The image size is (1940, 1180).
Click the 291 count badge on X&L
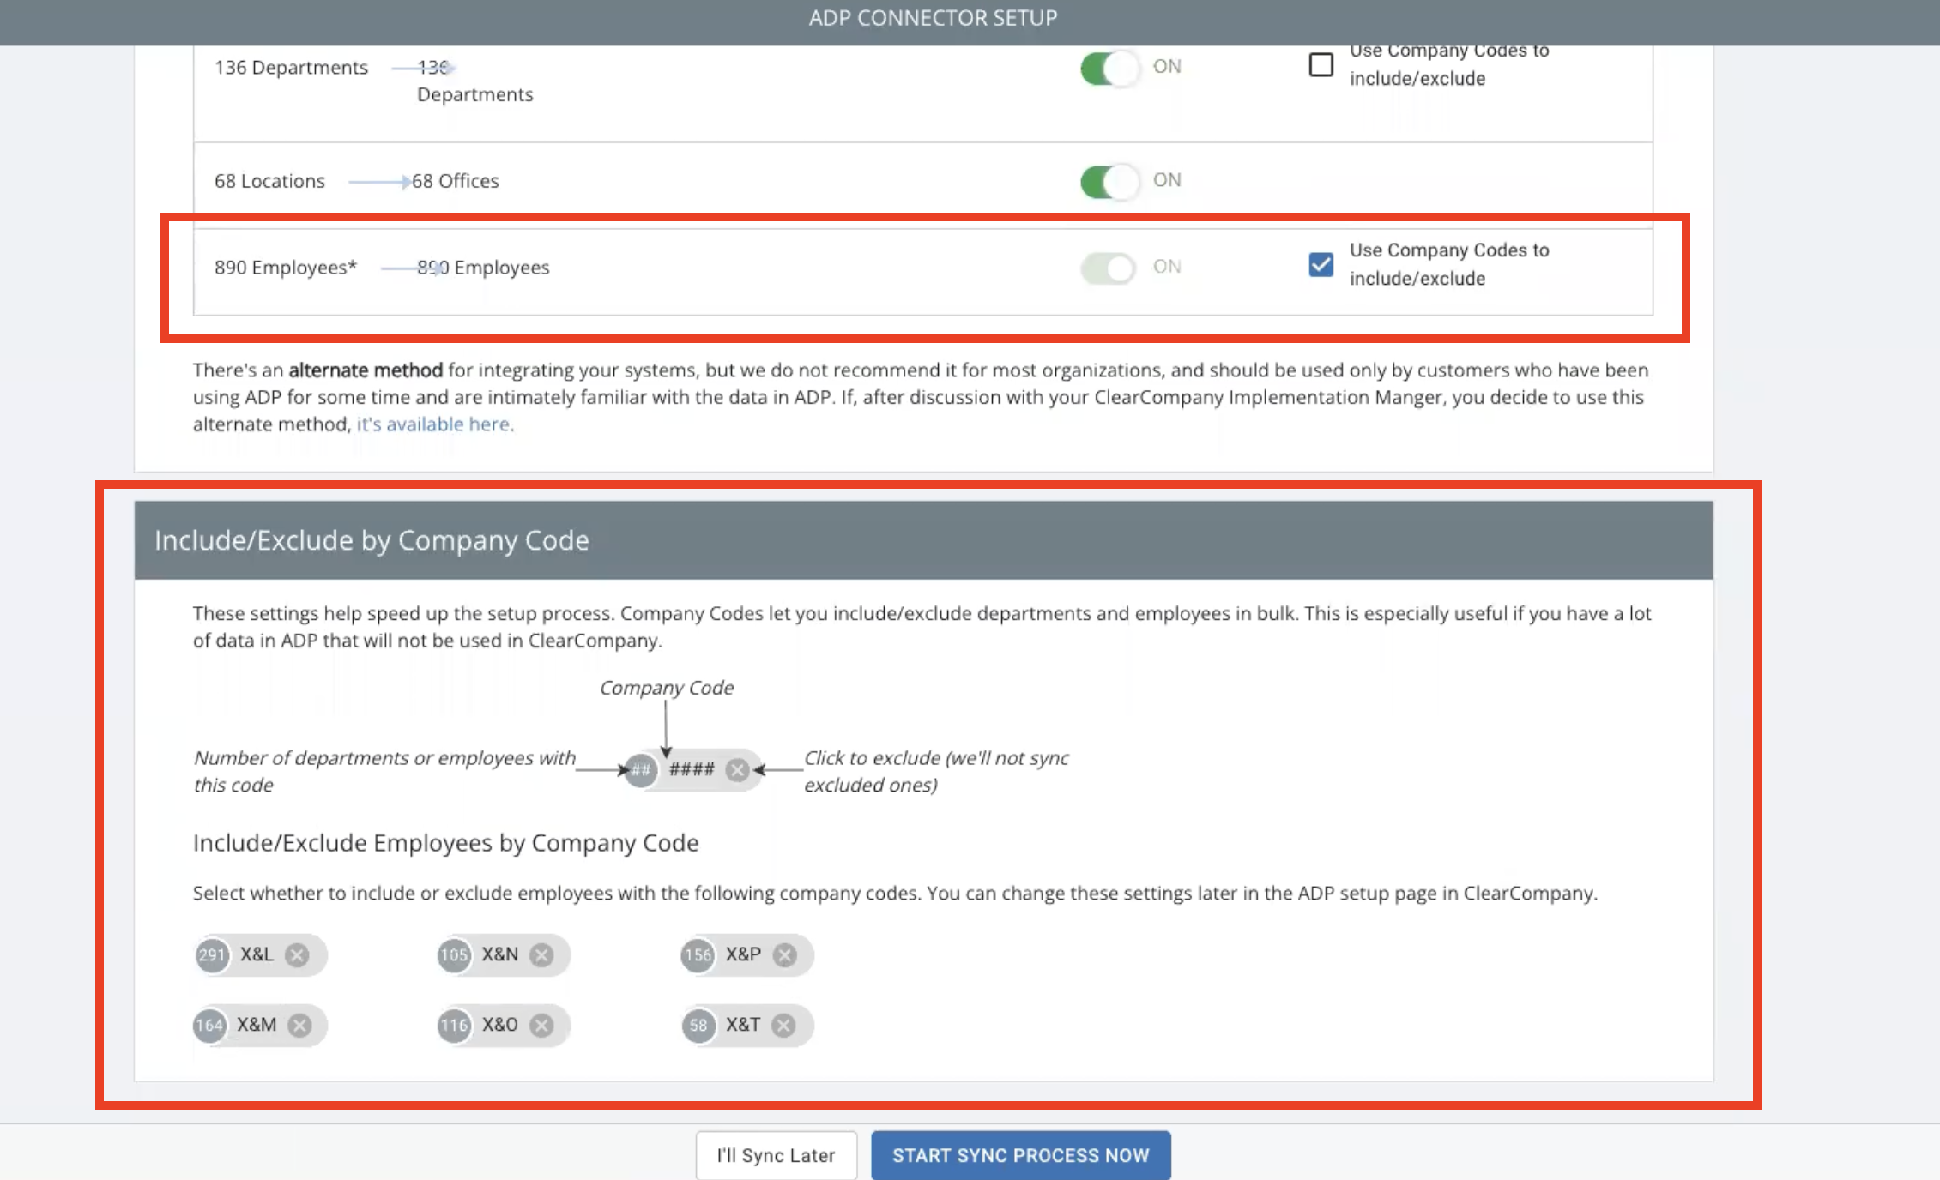211,954
